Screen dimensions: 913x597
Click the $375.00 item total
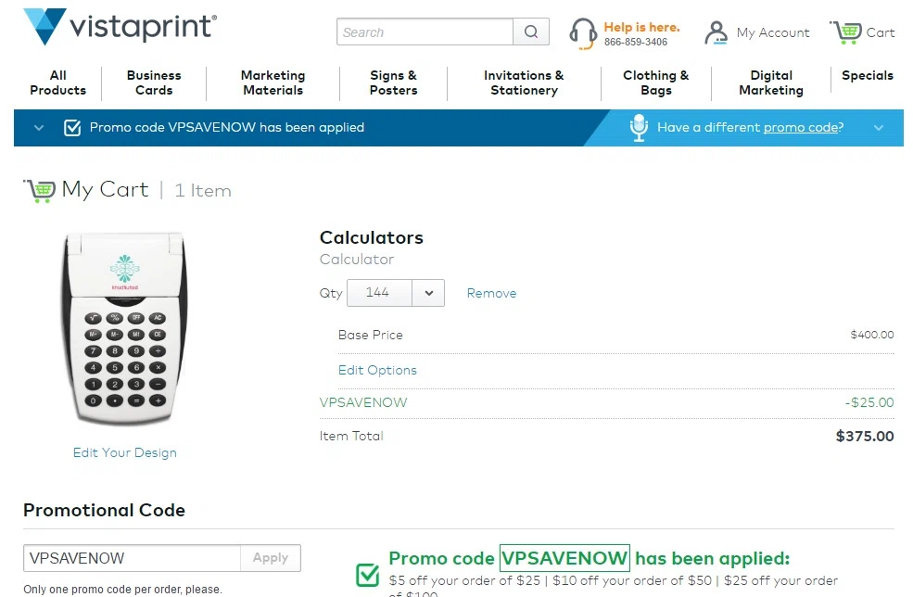pyautogui.click(x=865, y=437)
